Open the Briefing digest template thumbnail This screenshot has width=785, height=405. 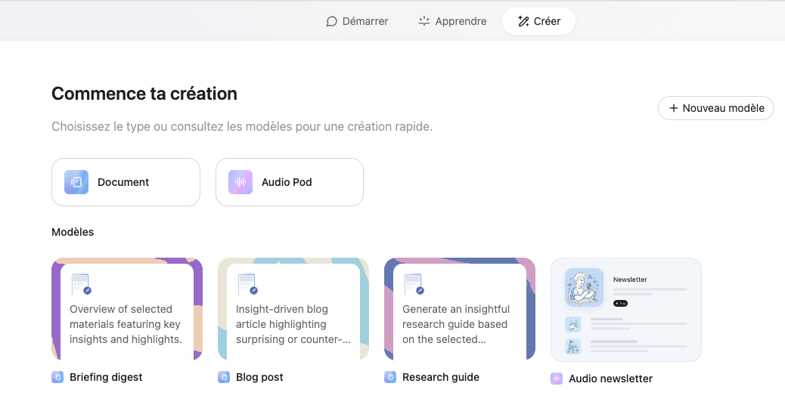(127, 310)
